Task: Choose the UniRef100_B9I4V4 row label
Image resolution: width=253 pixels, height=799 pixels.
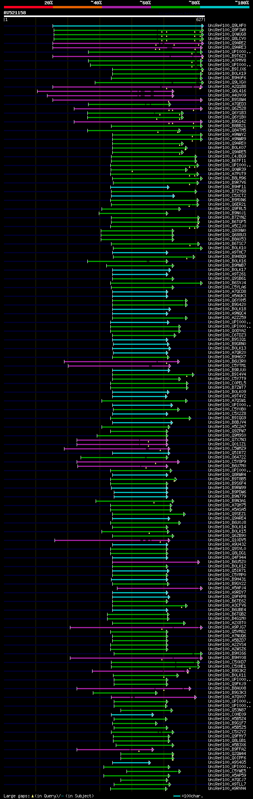Action: [x=227, y=375]
